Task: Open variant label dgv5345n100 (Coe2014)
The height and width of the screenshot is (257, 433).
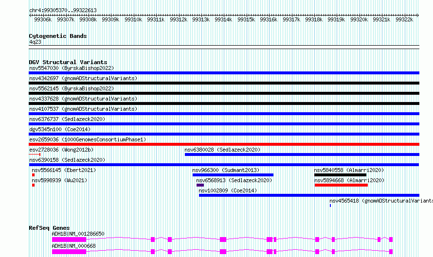Action: [x=60, y=129]
